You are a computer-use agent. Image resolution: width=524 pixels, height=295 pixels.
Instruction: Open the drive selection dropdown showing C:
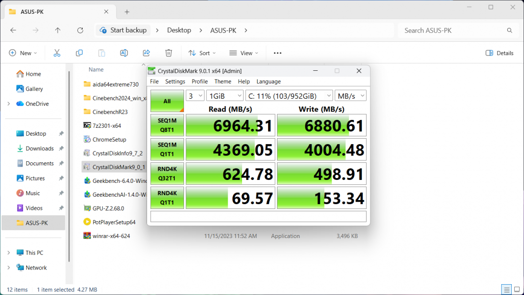click(289, 95)
